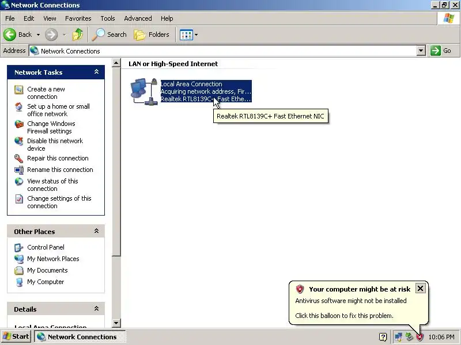Click the View status icon
Viewport: 461px width, 345px height.
pos(19,182)
